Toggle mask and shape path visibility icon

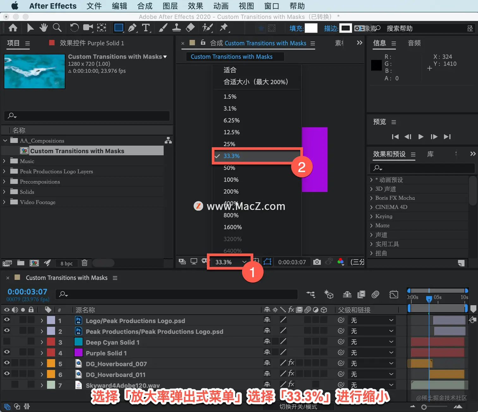(267, 262)
